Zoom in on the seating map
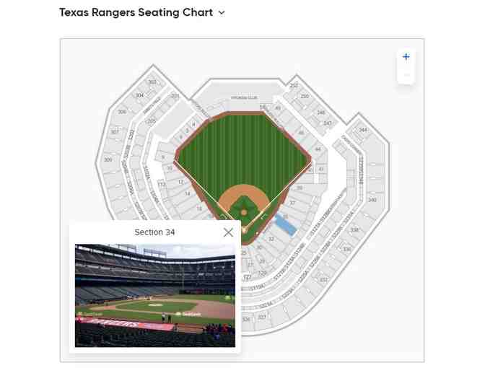Screen dimensions: 485x368 [406, 57]
